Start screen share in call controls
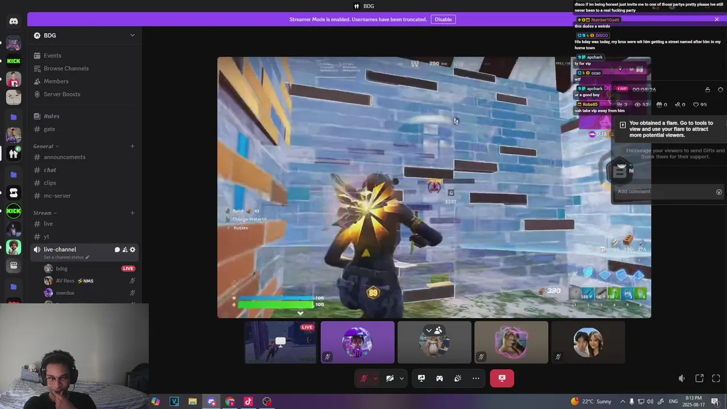Viewport: 727px width, 409px height. (421, 378)
